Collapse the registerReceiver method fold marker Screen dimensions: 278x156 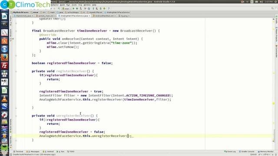(x=16, y=71)
